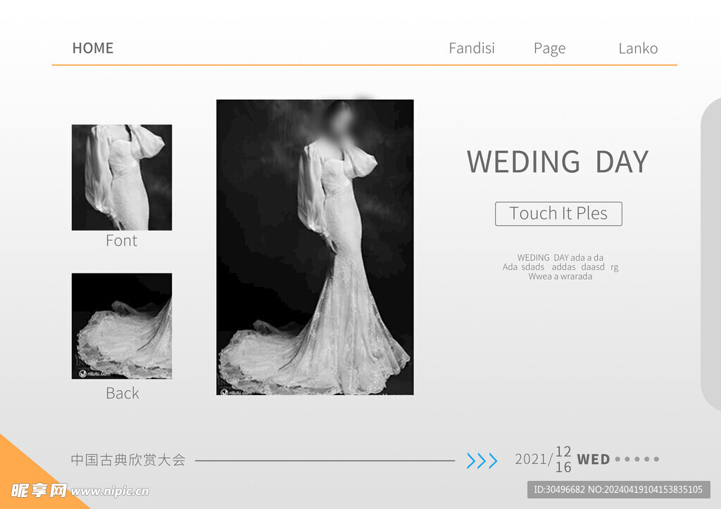Select the Lanko navigation link
Image resolution: width=721 pixels, height=509 pixels.
638,49
